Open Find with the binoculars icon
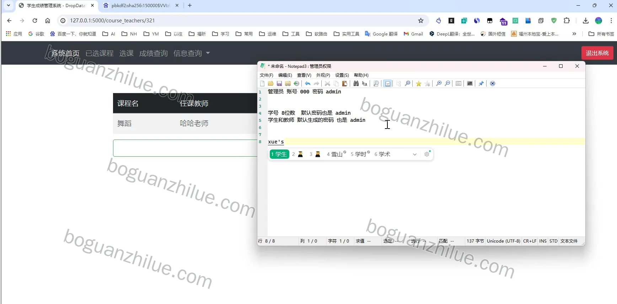The height and width of the screenshot is (304, 617). (356, 83)
